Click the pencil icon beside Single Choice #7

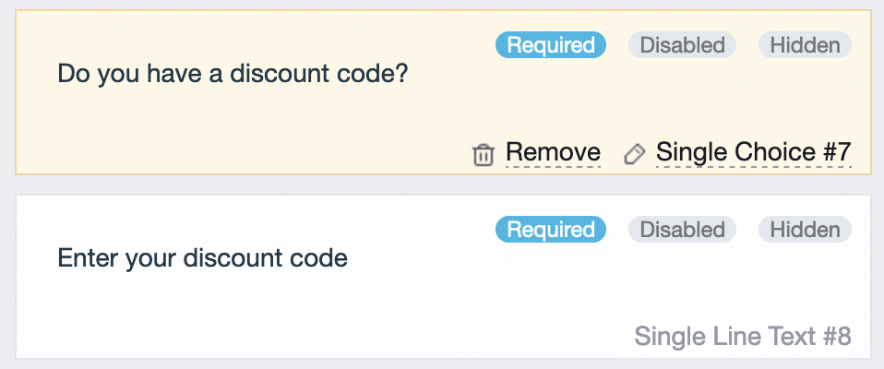[634, 153]
